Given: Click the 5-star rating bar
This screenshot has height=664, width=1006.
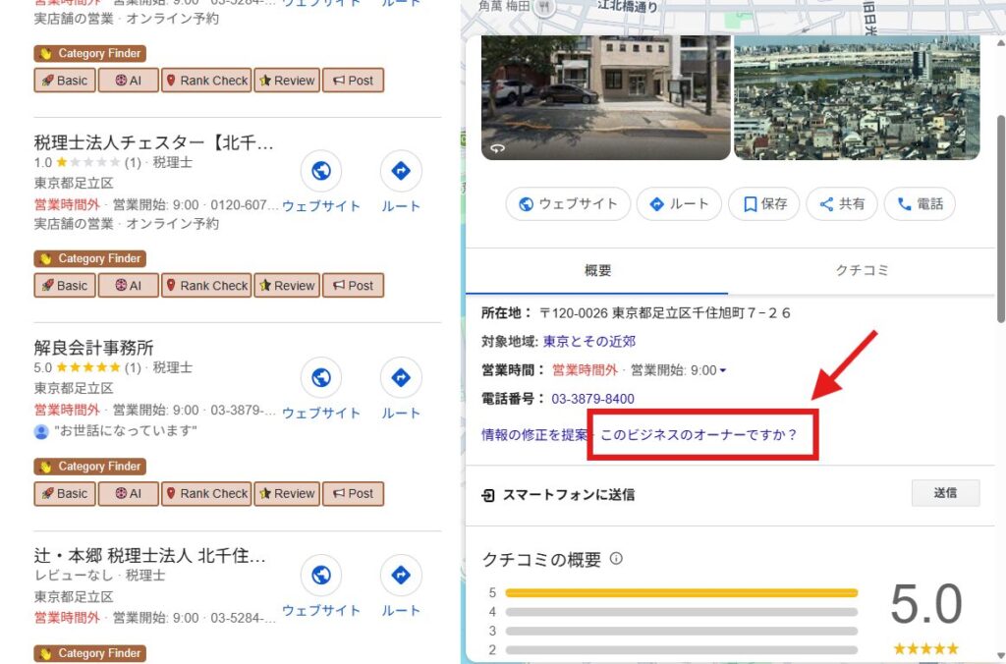Looking at the screenshot, I should point(681,592).
